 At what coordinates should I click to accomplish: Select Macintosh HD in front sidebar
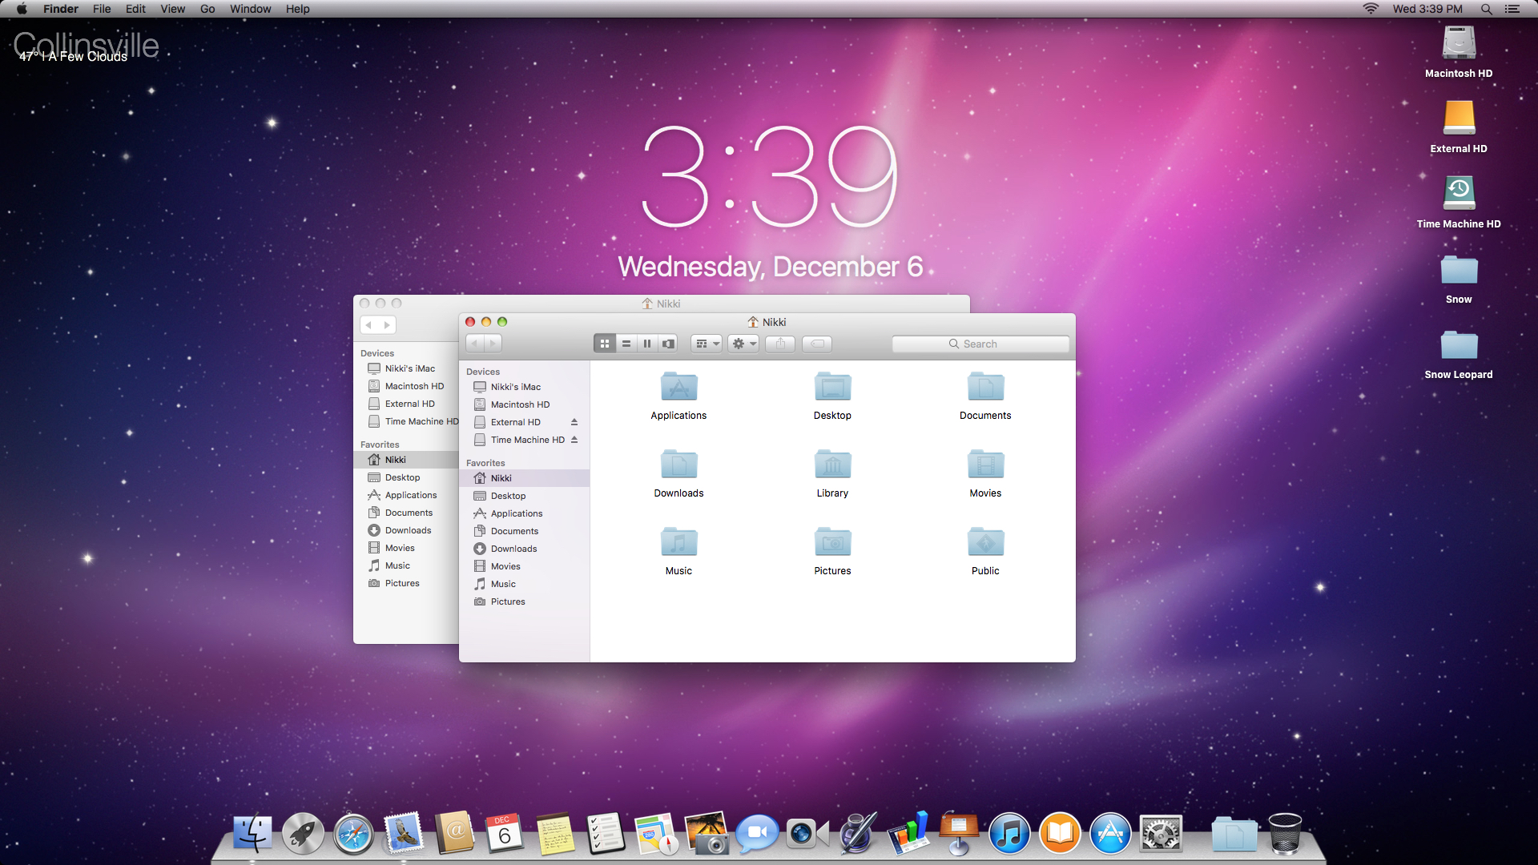point(525,404)
